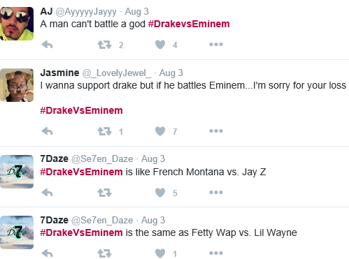Image resolution: width=349 pixels, height=259 pixels.
Task: Open Jasmine's profile avatar
Action: (x=17, y=85)
